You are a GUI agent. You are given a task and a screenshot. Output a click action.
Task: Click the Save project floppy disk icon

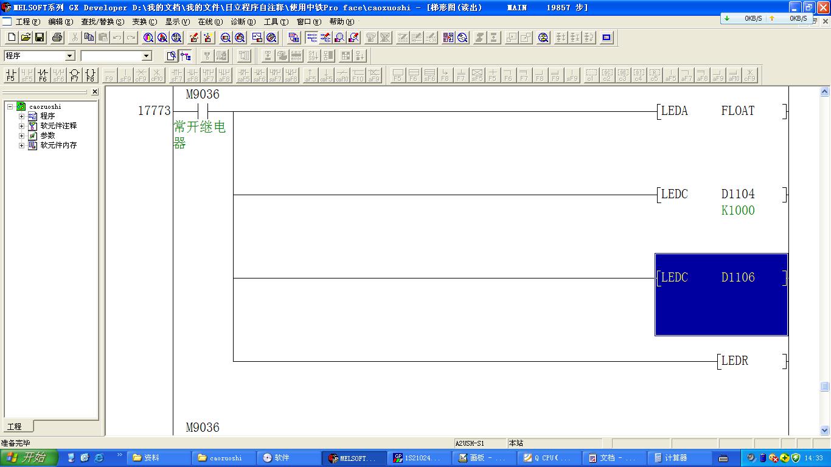click(x=40, y=38)
